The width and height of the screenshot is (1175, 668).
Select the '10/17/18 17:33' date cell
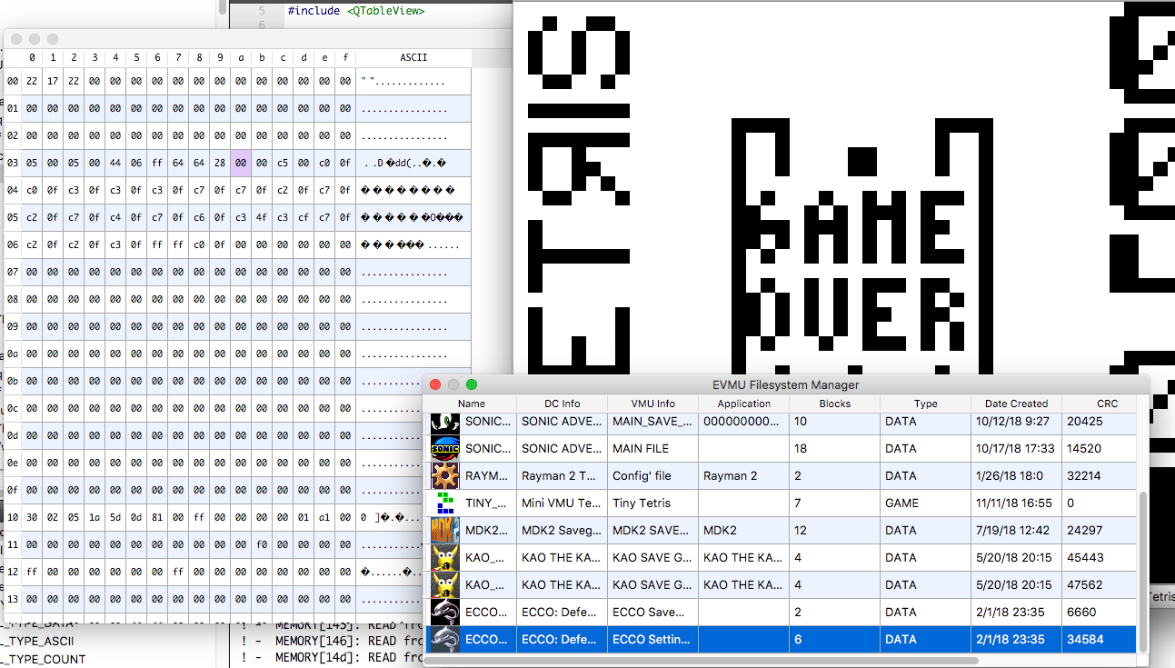(x=1016, y=448)
